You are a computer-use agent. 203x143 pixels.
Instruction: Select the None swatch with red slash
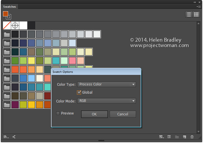click(7, 25)
